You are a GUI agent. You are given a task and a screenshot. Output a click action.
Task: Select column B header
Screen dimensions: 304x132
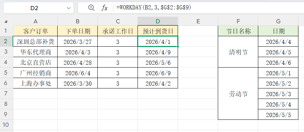coord(77,21)
